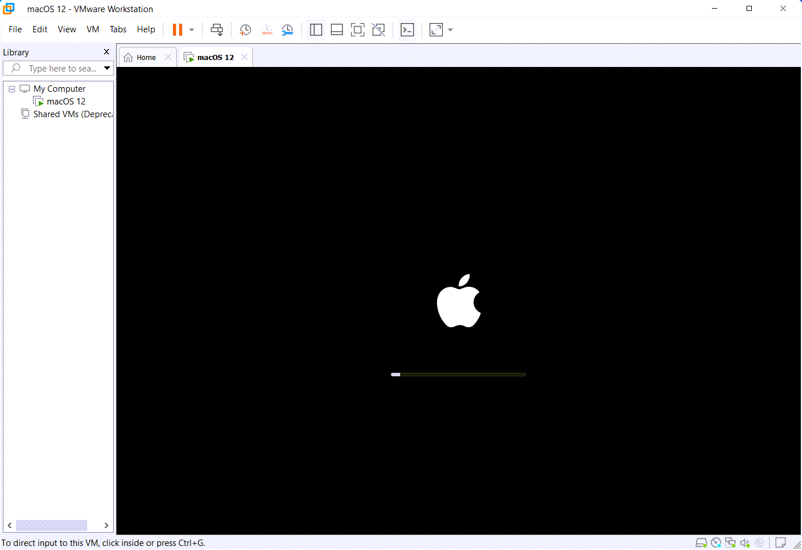Open the power options dropdown arrow
The image size is (802, 550).
pos(192,30)
